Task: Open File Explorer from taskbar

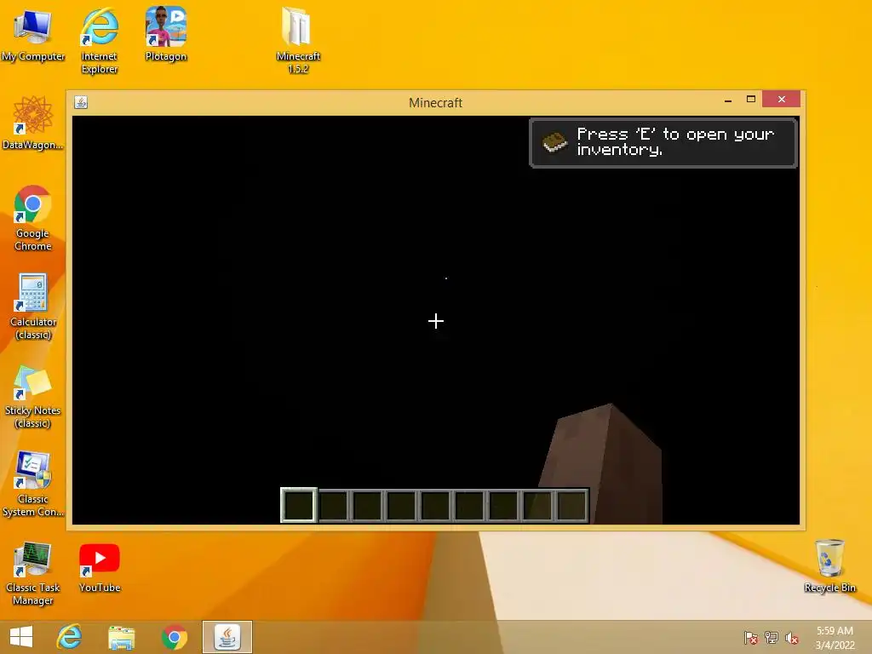Action: 121,637
